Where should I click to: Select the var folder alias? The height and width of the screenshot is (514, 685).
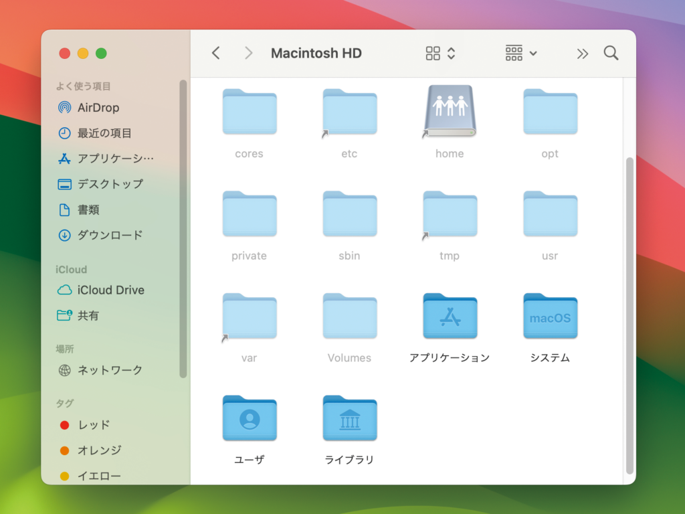[250, 317]
